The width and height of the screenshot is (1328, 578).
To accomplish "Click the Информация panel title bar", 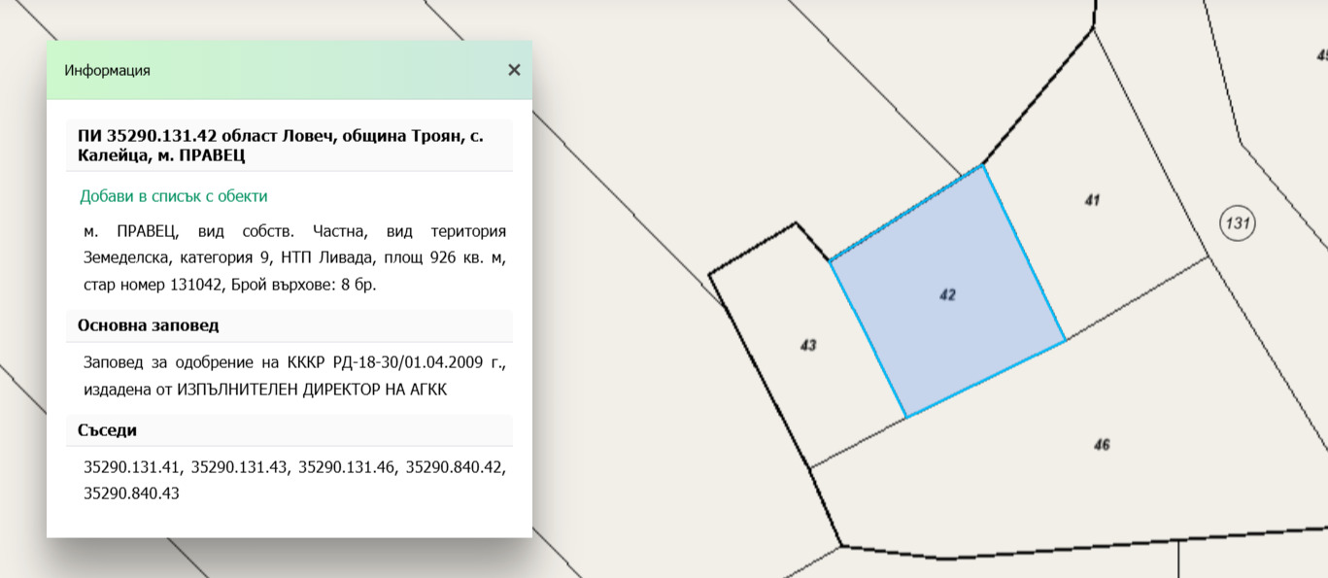I will tap(272, 70).
